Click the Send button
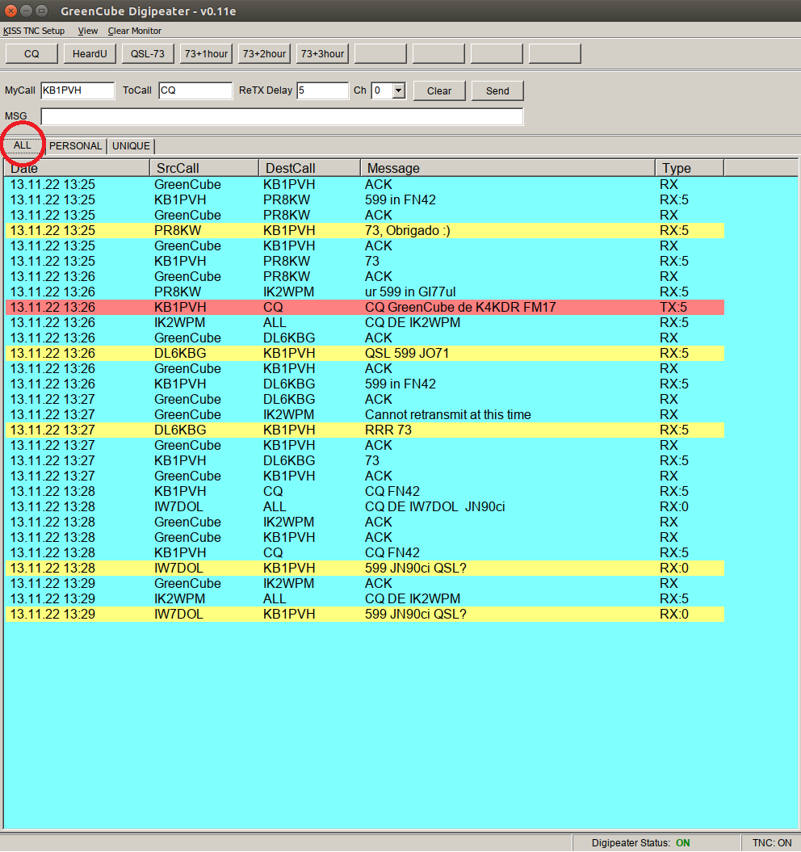The image size is (801, 852). tap(497, 90)
